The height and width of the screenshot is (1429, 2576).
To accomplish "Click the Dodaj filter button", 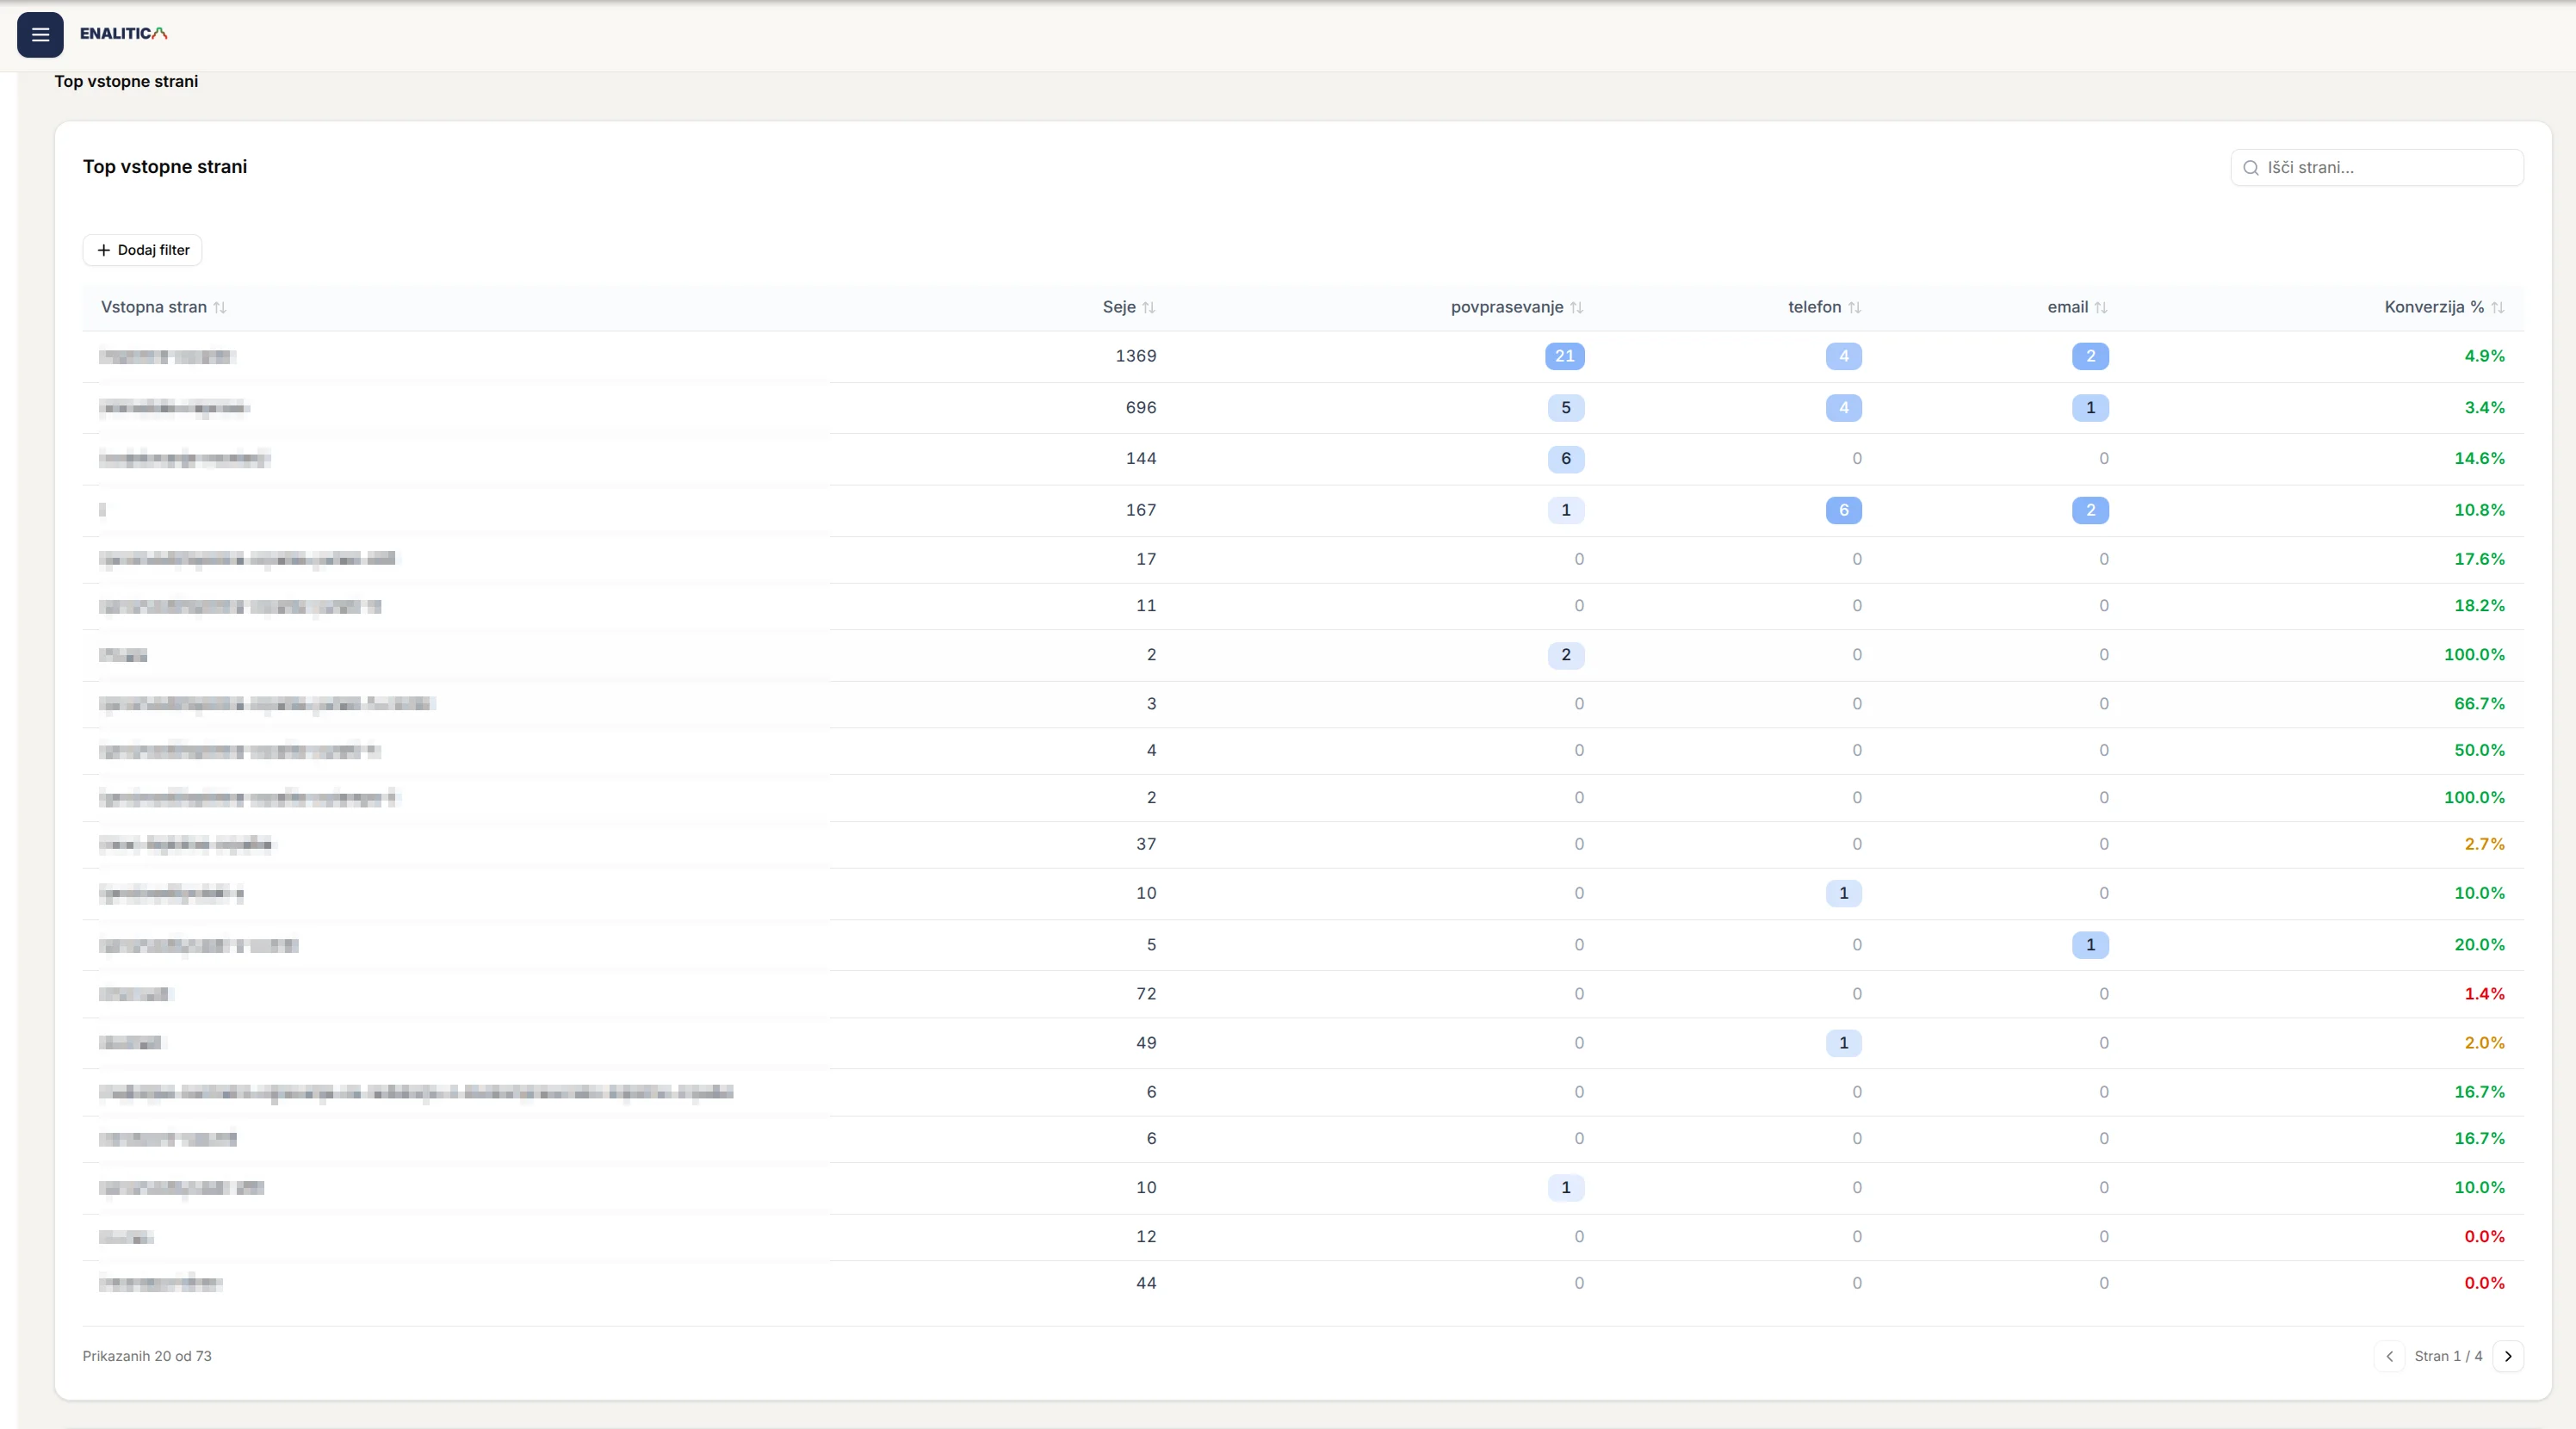I will 143,250.
